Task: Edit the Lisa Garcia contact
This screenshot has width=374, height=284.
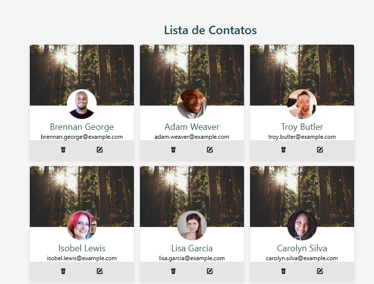Action: click(x=210, y=271)
